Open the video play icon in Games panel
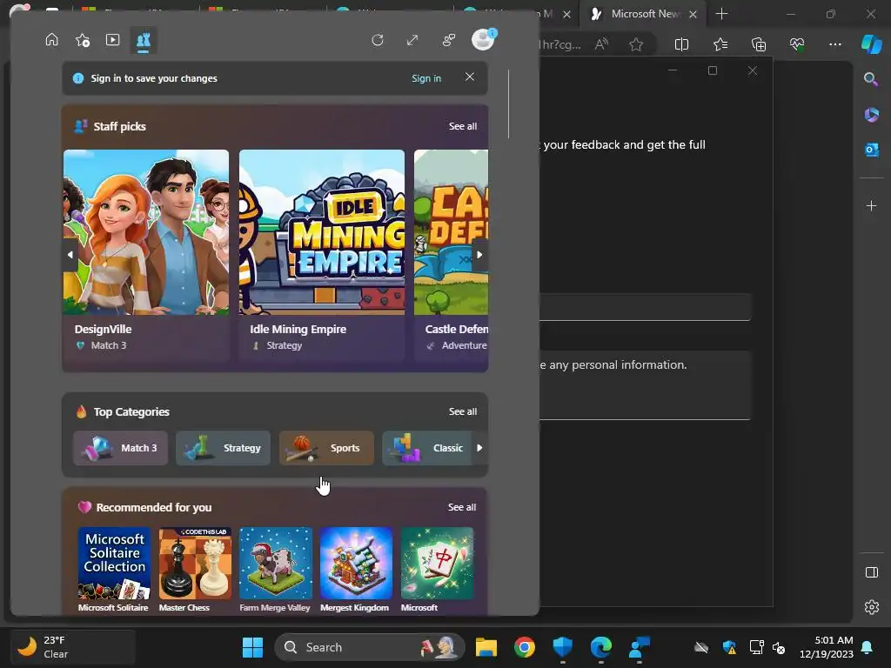 (112, 40)
